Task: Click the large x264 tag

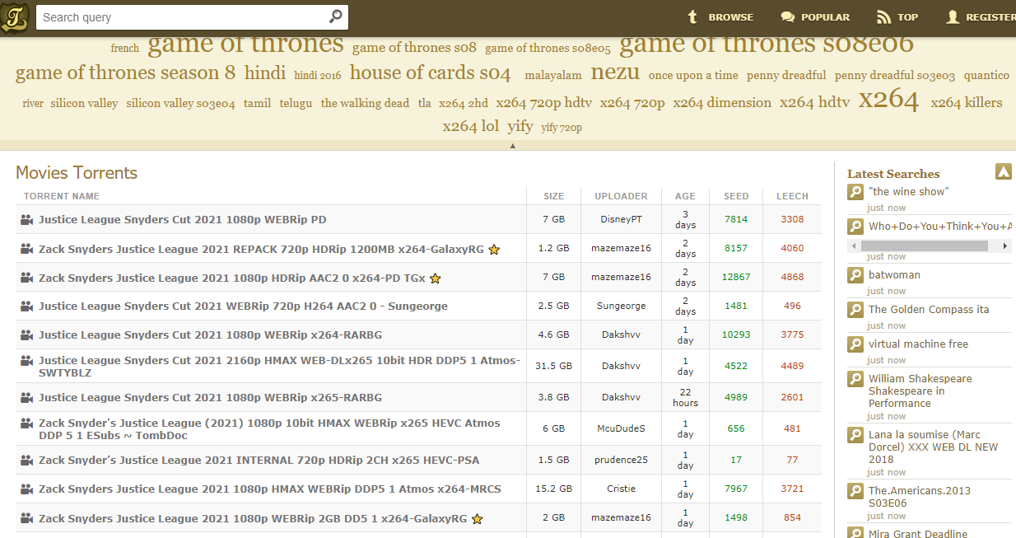Action: [888, 101]
